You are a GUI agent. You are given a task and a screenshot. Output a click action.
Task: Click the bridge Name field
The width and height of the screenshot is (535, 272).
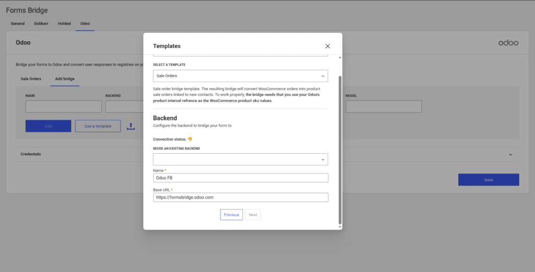[x=63, y=106]
